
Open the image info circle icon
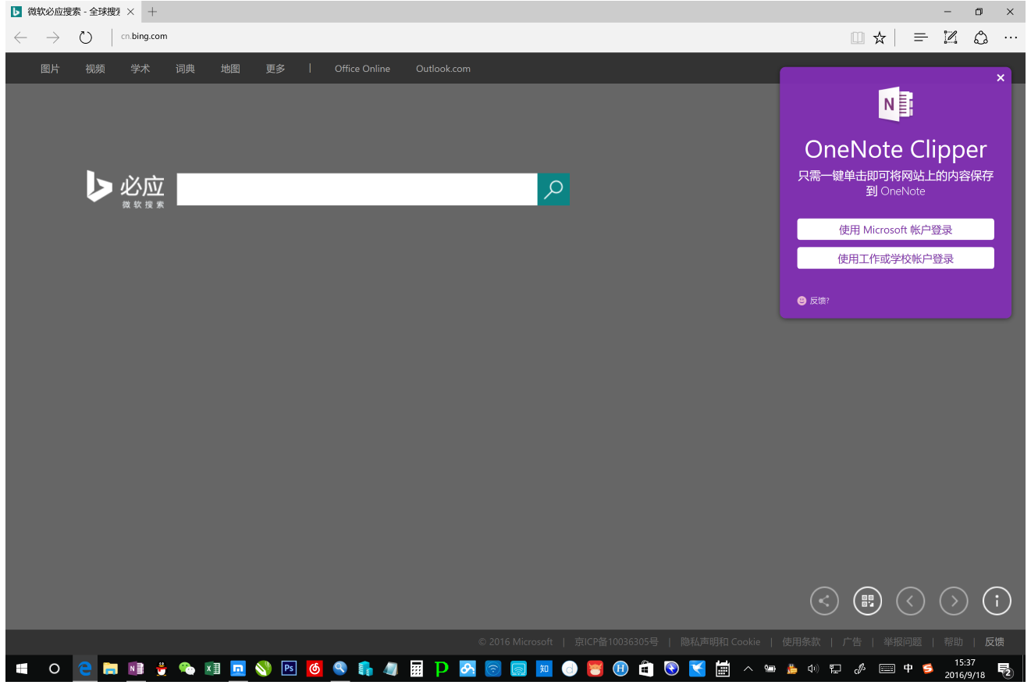[997, 601]
